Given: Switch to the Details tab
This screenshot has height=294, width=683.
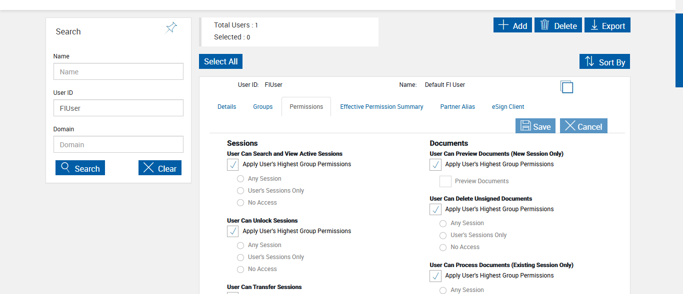Looking at the screenshot, I should (226, 107).
